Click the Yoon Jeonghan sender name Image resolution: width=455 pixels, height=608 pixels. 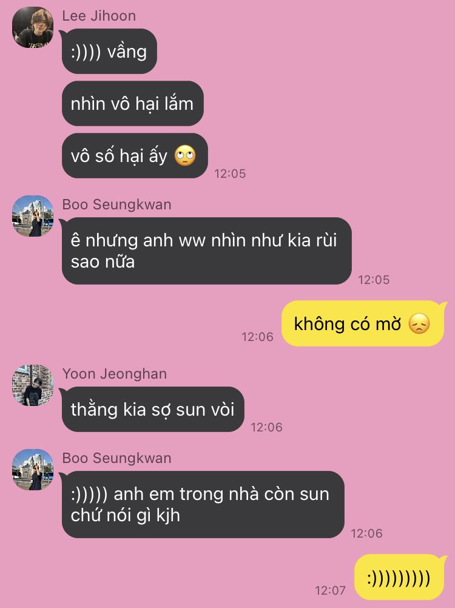click(x=115, y=374)
